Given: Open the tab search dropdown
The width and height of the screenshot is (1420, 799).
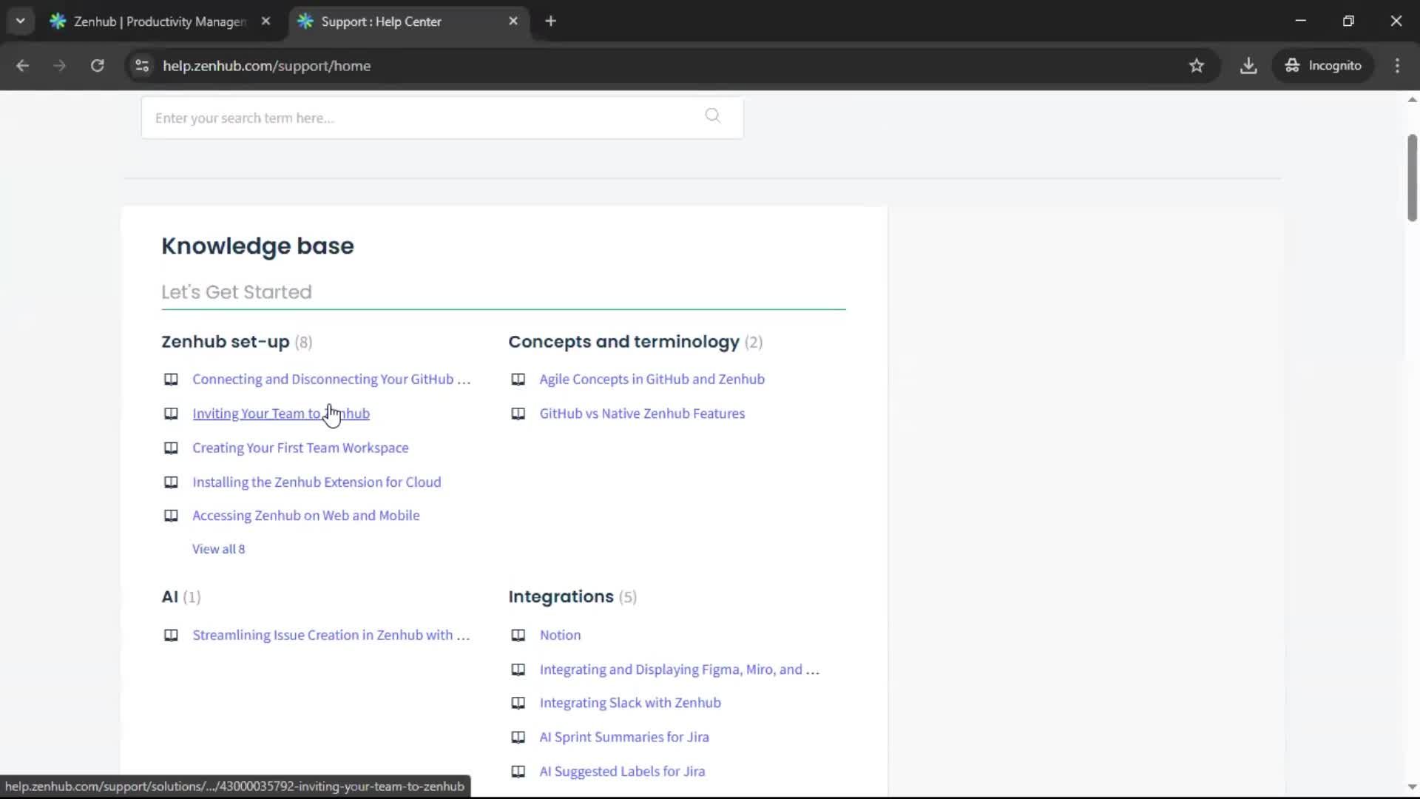Looking at the screenshot, I should tap(21, 21).
